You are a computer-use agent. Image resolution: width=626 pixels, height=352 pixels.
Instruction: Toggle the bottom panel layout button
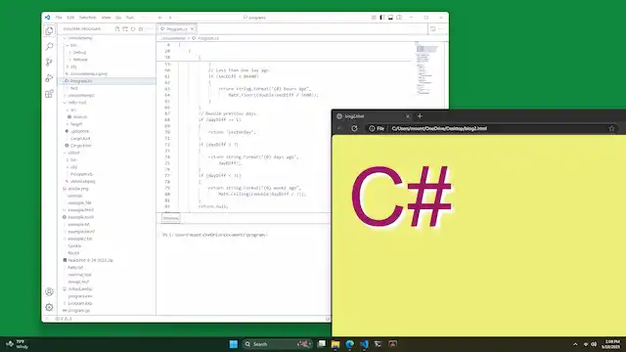coord(390,18)
